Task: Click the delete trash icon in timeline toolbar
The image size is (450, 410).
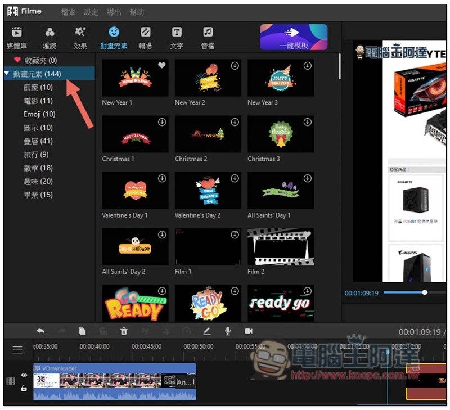Action: click(x=124, y=331)
